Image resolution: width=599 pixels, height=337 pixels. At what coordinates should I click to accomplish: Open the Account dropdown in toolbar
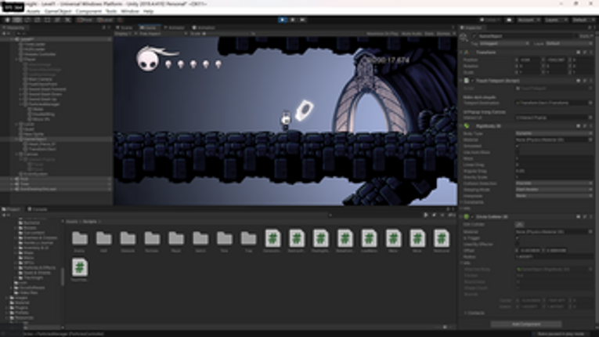529,20
